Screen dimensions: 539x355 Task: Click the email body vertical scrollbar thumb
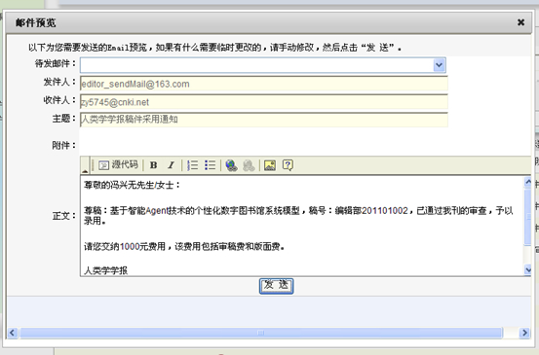click(528, 217)
